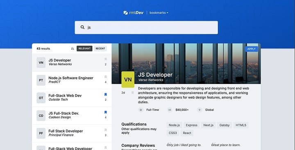The width and height of the screenshot is (295, 150).
Task: Click the PF company badge
Action: 41,133
